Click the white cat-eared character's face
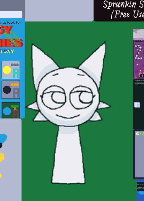Viewport: 144px width, 201px height. point(68,96)
